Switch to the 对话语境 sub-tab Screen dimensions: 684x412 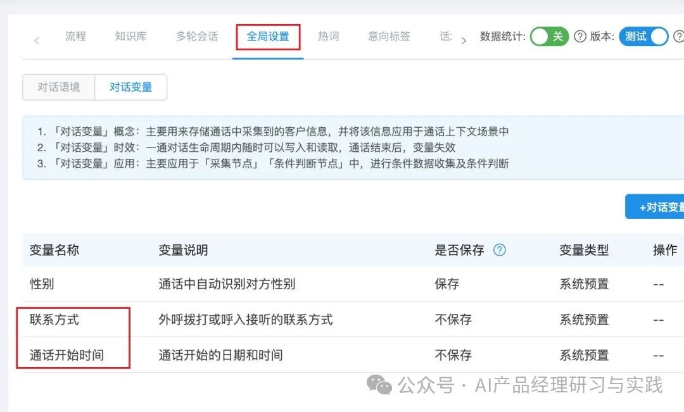click(58, 87)
